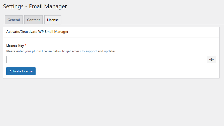Select the License tab

pyautogui.click(x=53, y=20)
